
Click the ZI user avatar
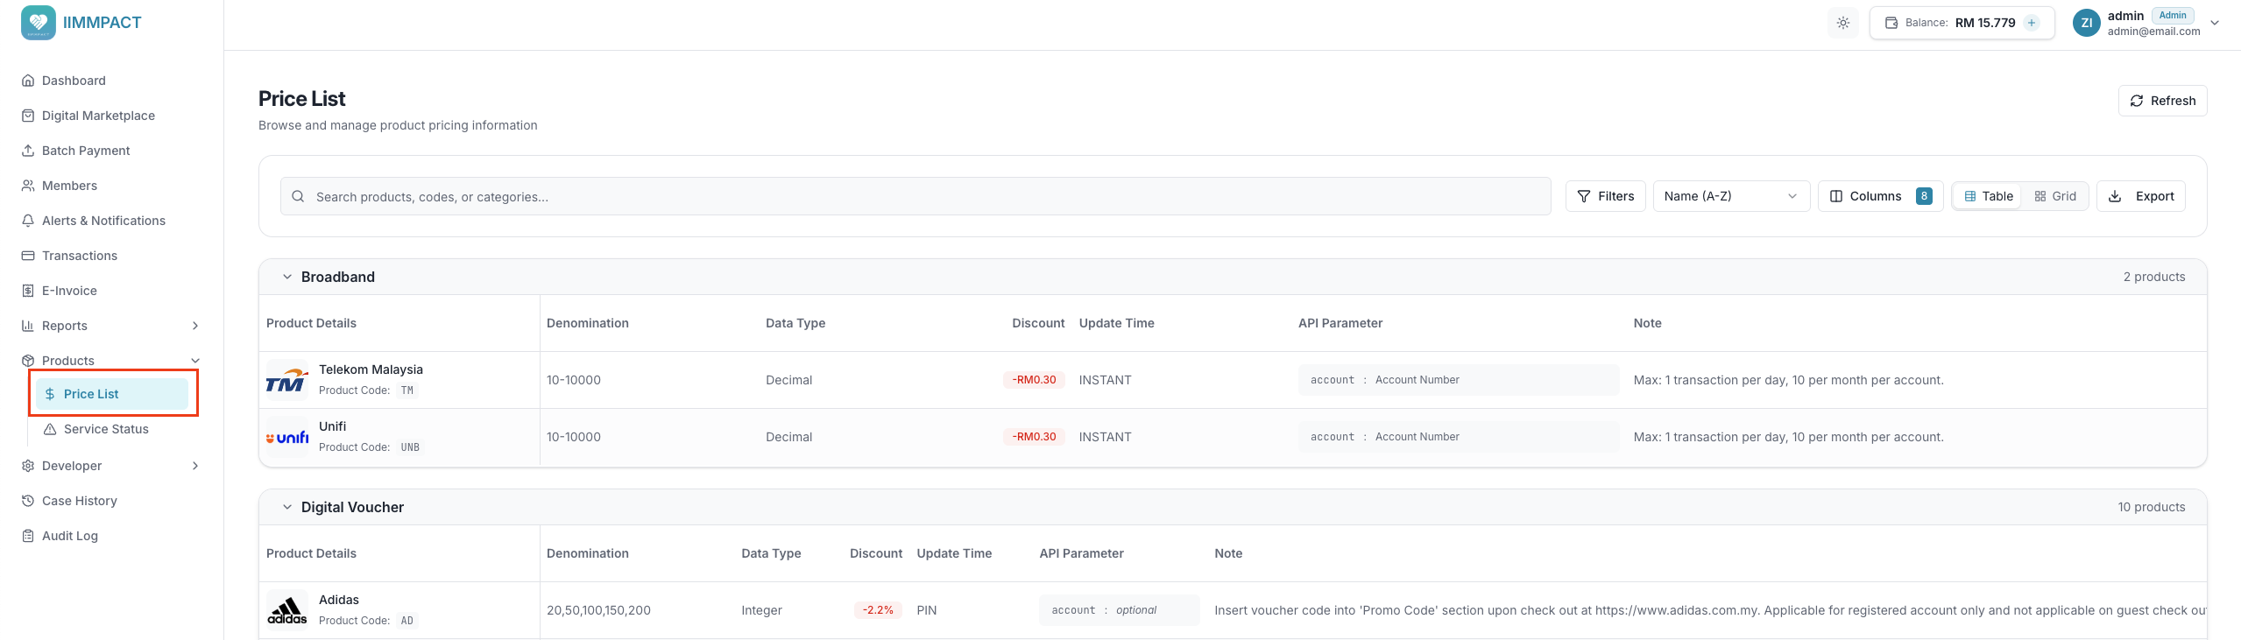(2086, 23)
